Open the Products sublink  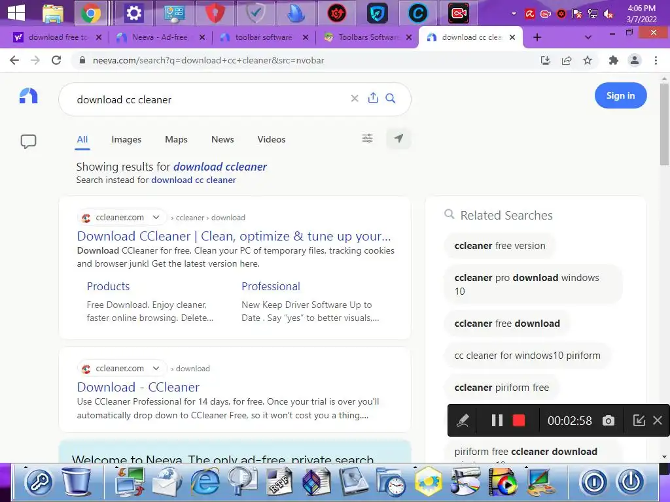(x=108, y=286)
